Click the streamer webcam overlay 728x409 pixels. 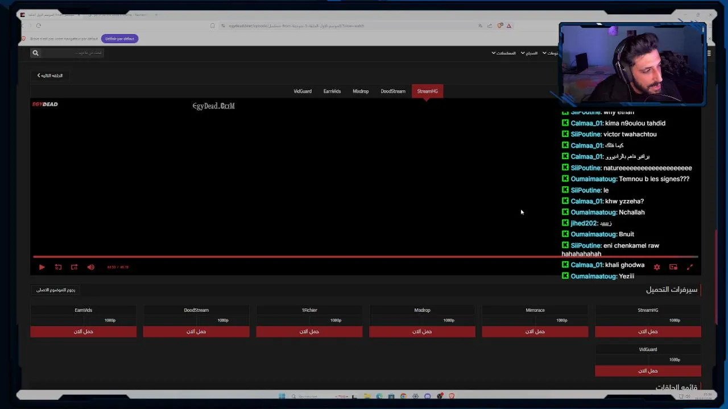(632, 64)
